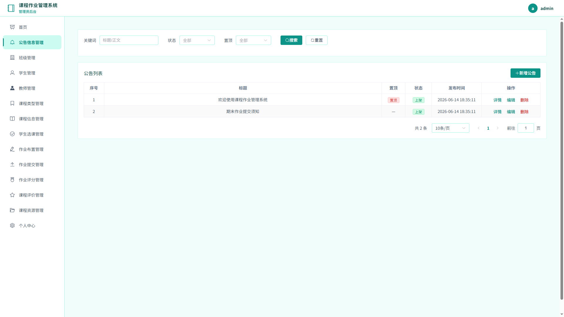Click the star icon for course evaluation

(12, 195)
